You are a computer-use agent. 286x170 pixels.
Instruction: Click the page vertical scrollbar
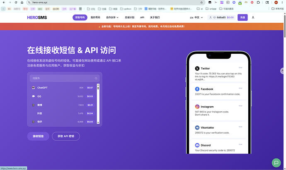coord(284,26)
